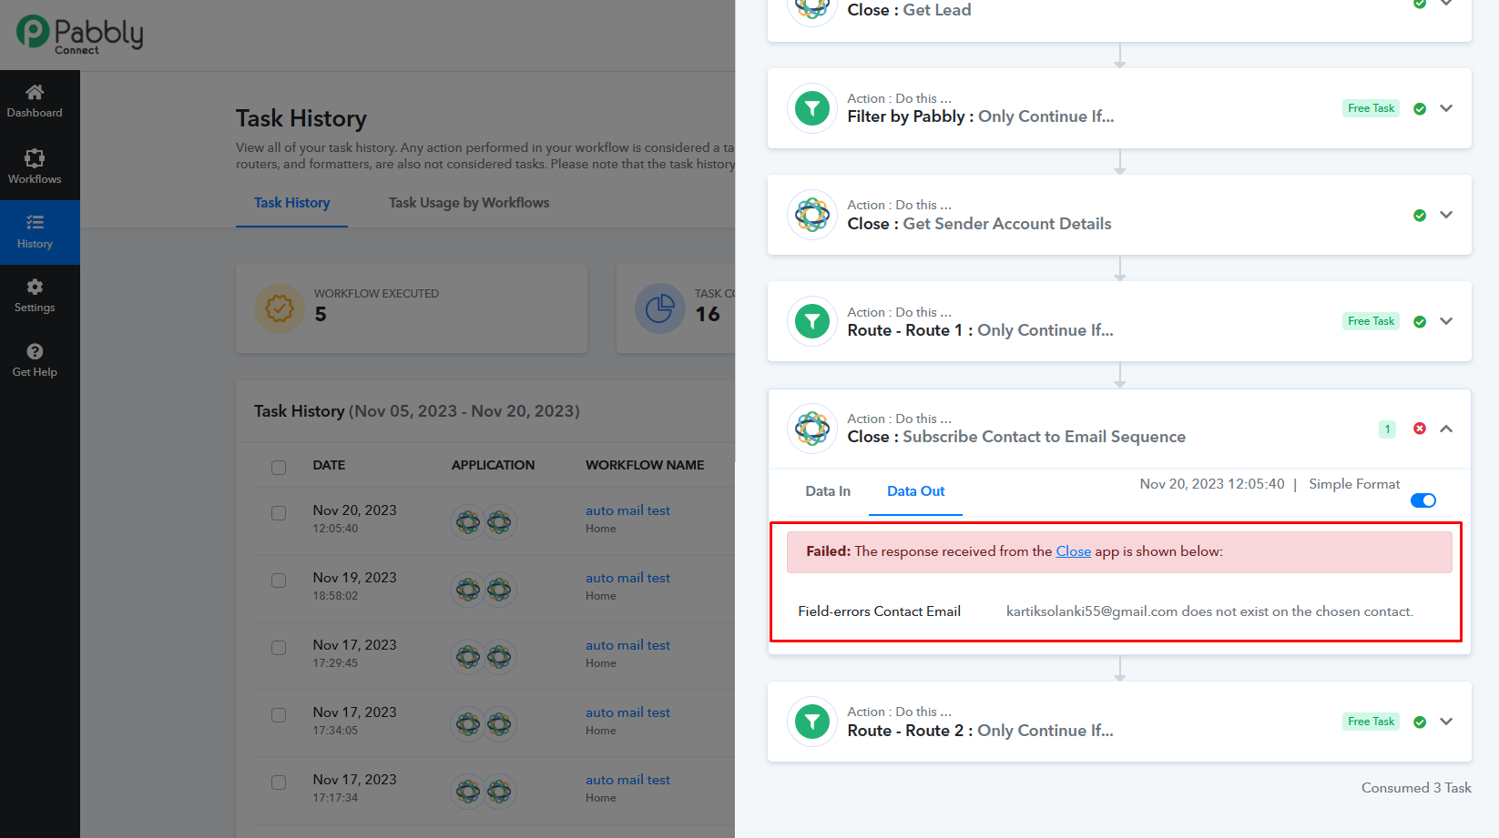Click the green success icon on Route 1
Viewport: 1499px width, 838px height.
1420,322
